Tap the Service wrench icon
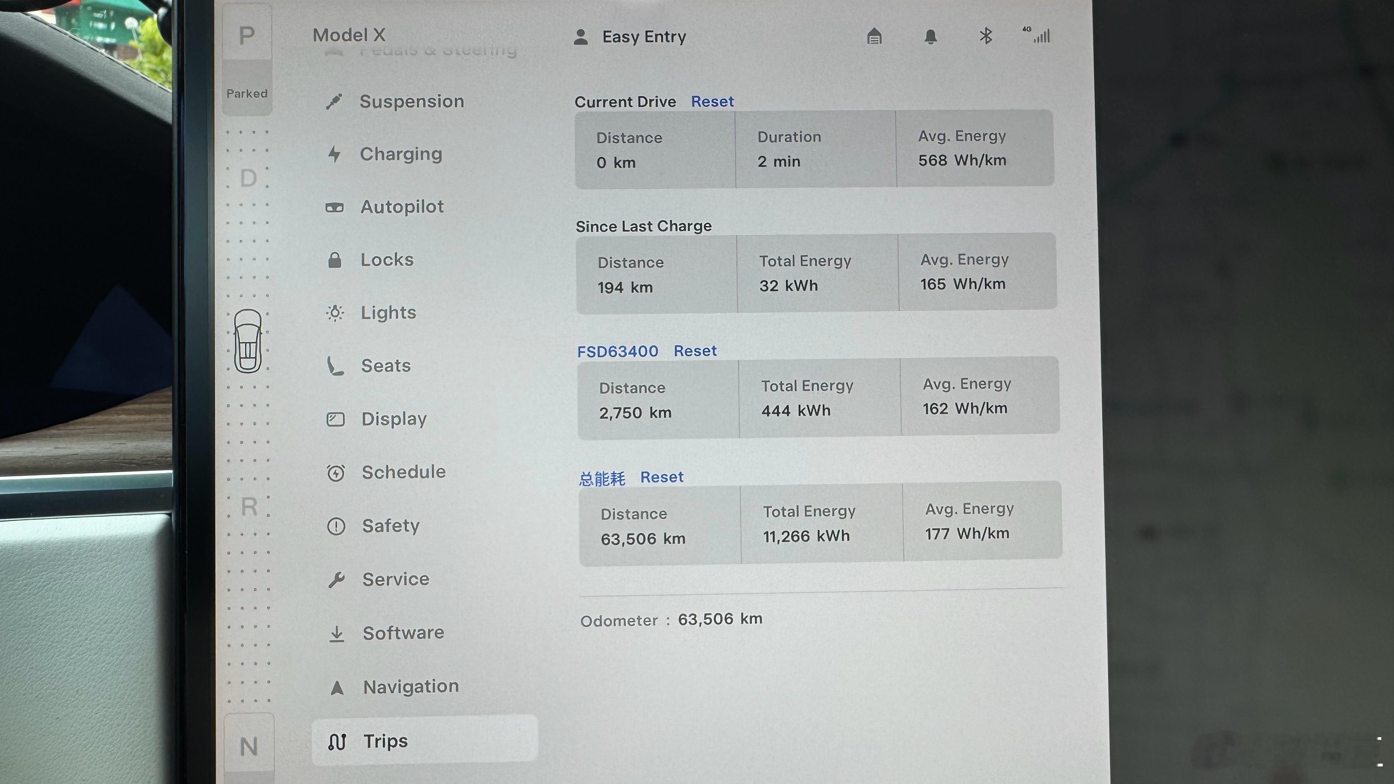Viewport: 1394px width, 784px height. (x=336, y=579)
